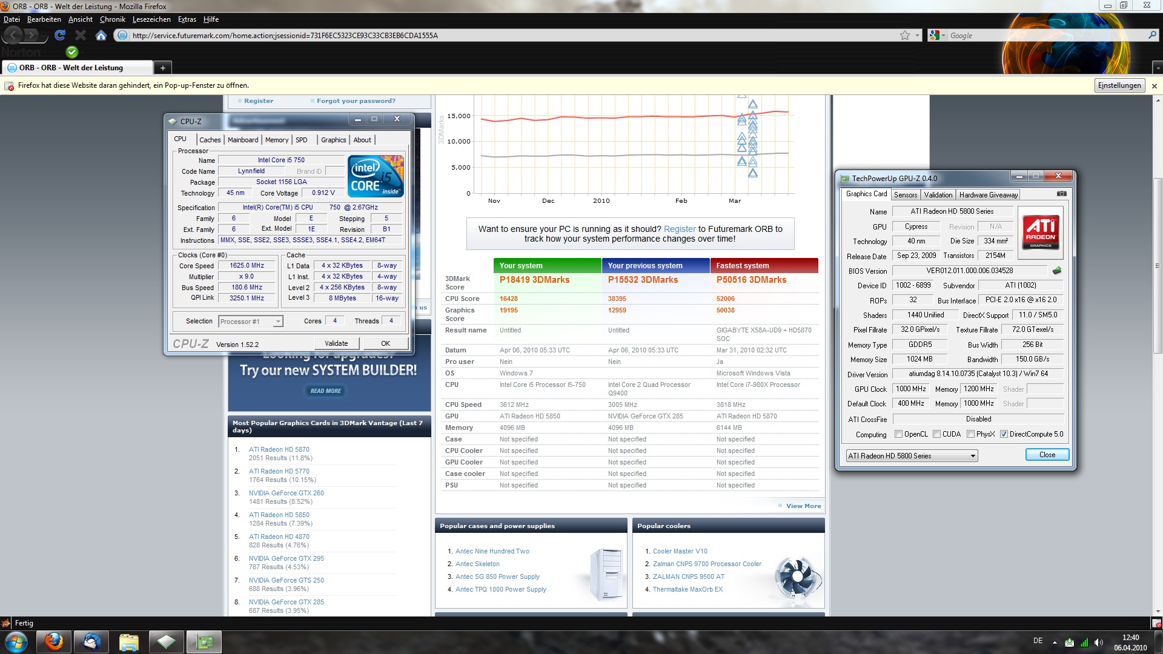Open the ATI Radeon HD 5870 popular cards link
The image size is (1163, 654).
point(279,449)
